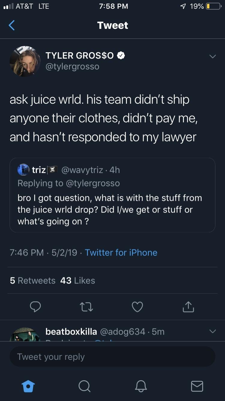Open the Notifications bell tab
Image resolution: width=225 pixels, height=401 pixels.
pyautogui.click(x=141, y=386)
